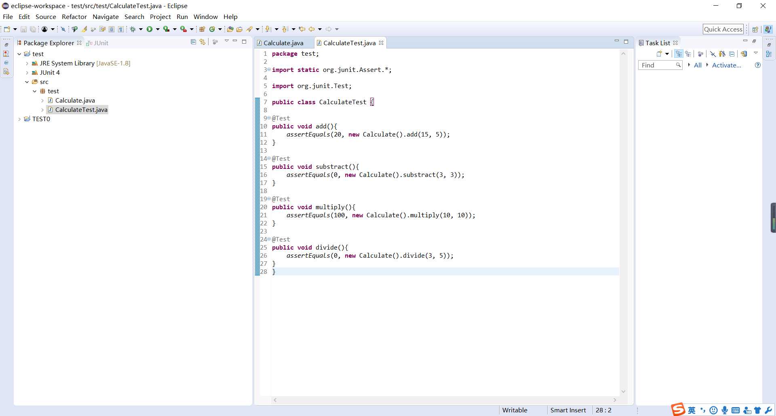Image resolution: width=776 pixels, height=416 pixels.
Task: Click the New Java Package icon
Action: 202,29
